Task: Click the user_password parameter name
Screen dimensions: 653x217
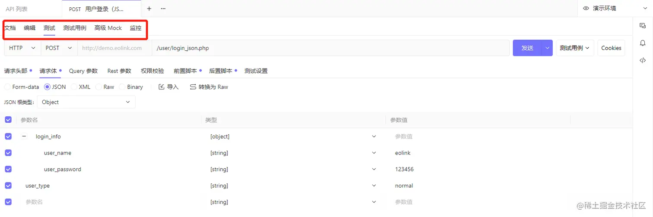Action: pyautogui.click(x=63, y=169)
